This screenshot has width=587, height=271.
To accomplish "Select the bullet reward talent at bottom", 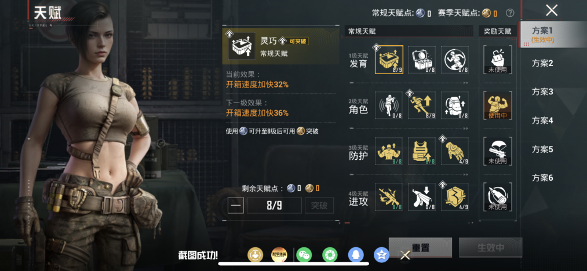I will (498, 197).
